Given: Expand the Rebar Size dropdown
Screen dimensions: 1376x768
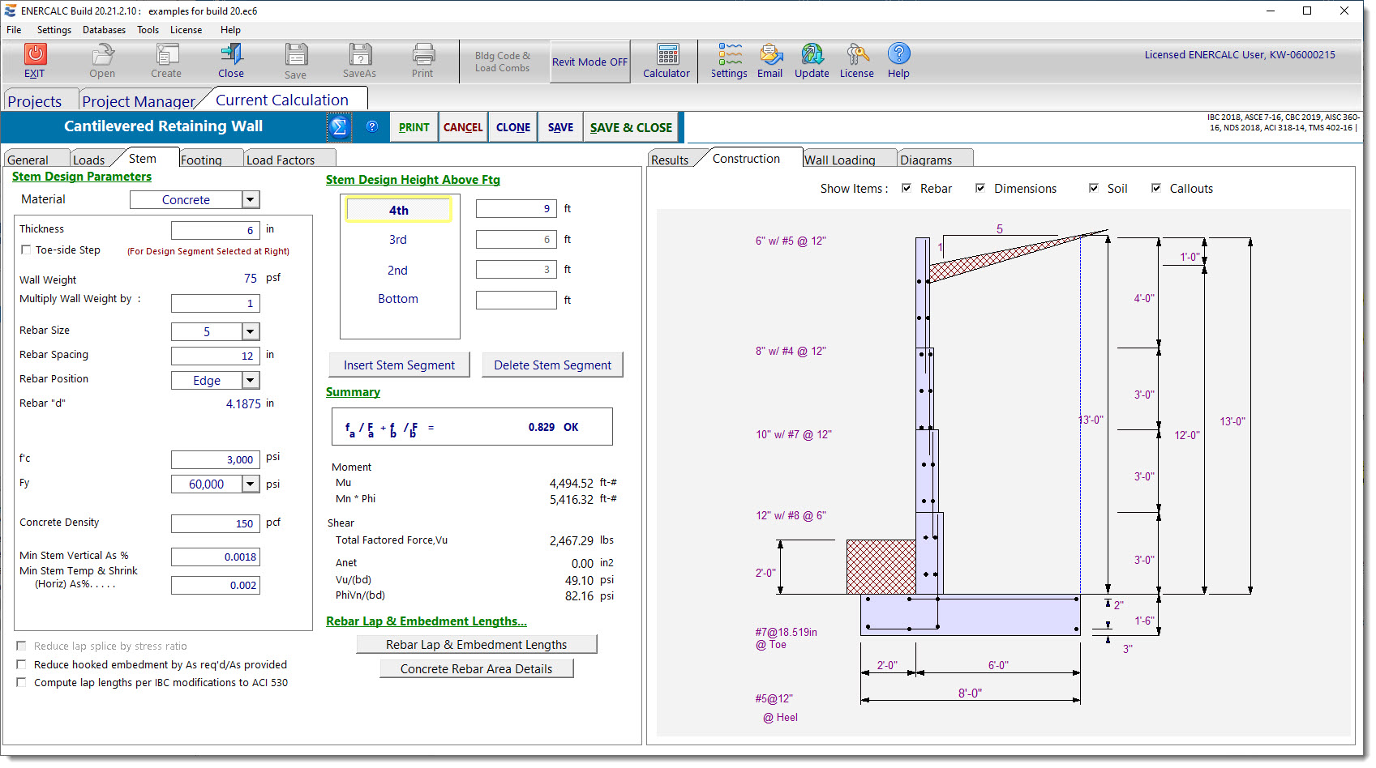Looking at the screenshot, I should pos(251,331).
